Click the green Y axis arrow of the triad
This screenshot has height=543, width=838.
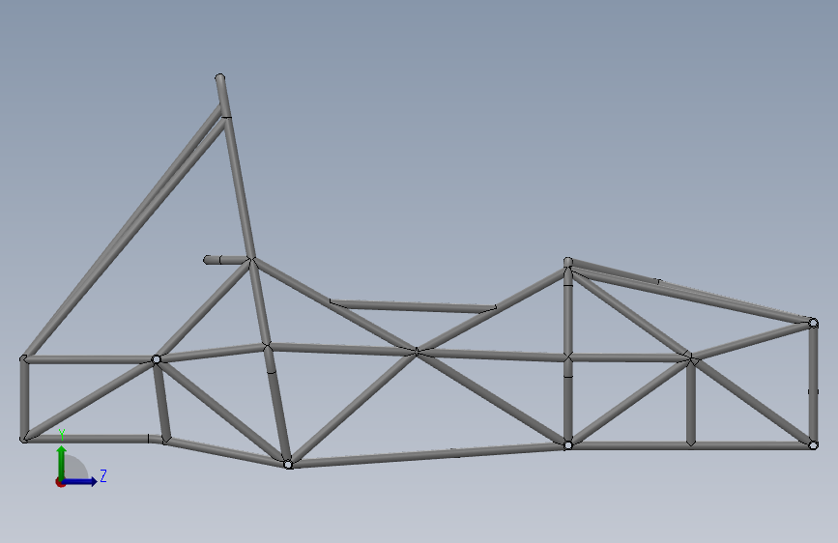point(62,461)
